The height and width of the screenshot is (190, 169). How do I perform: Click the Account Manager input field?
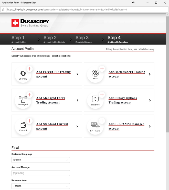click(x=40, y=173)
